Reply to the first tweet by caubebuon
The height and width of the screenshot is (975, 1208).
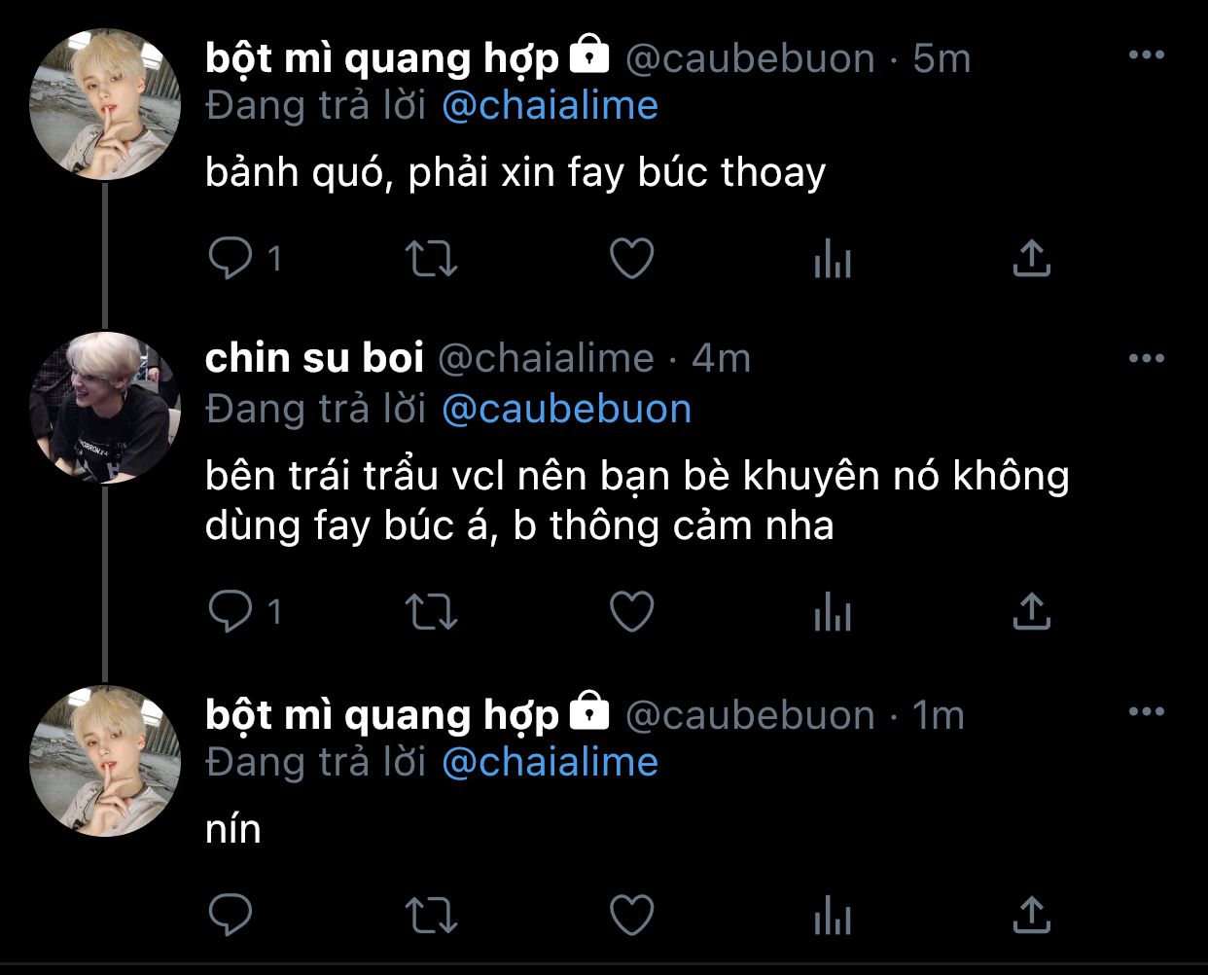coord(231,259)
